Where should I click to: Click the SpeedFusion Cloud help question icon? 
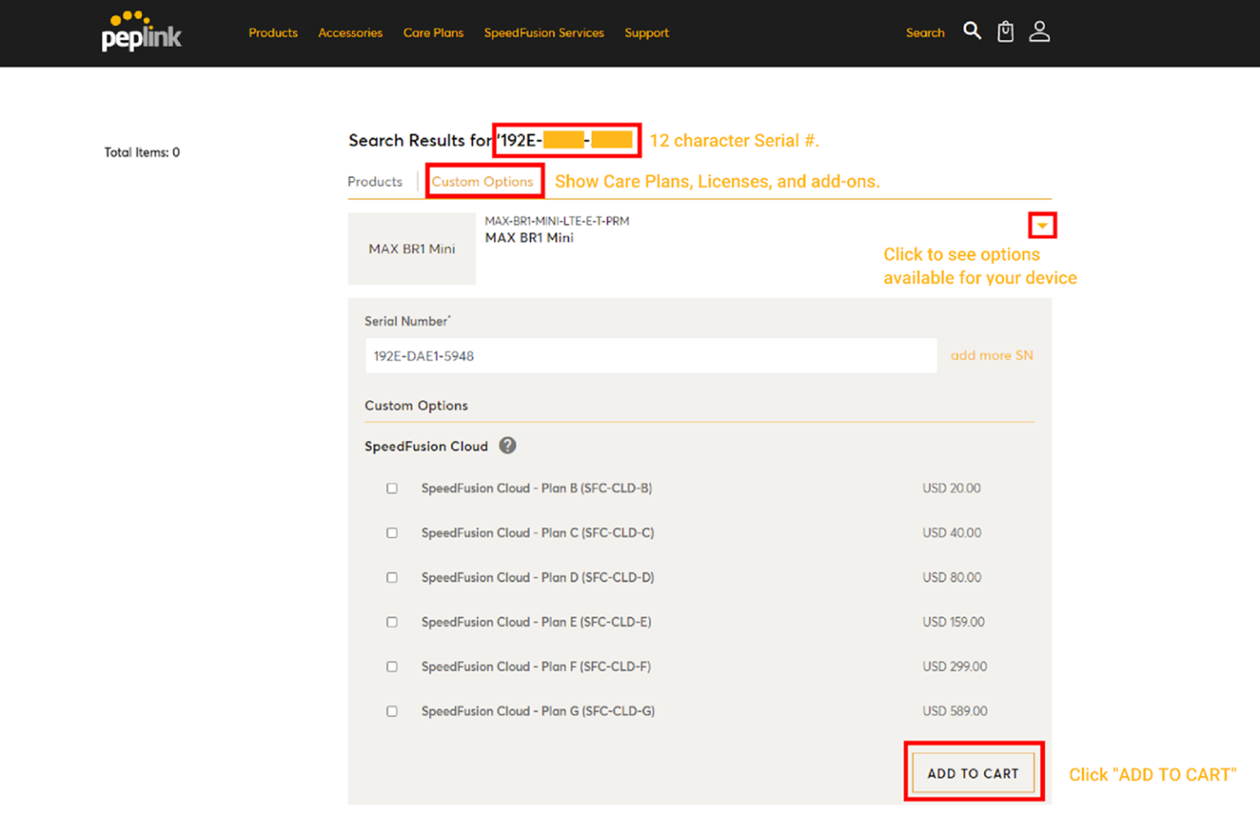[508, 445]
